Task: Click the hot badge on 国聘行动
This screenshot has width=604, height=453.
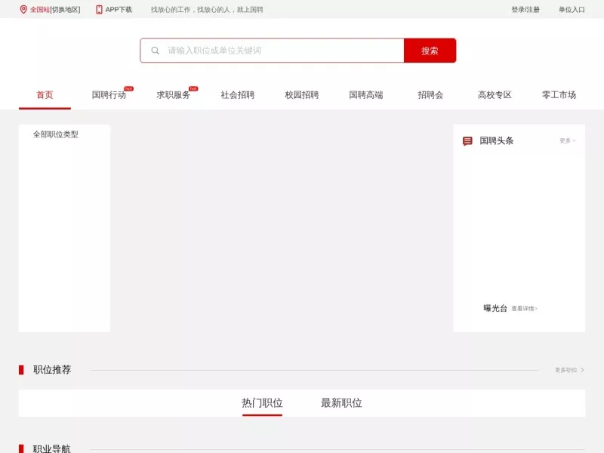Action: point(128,88)
